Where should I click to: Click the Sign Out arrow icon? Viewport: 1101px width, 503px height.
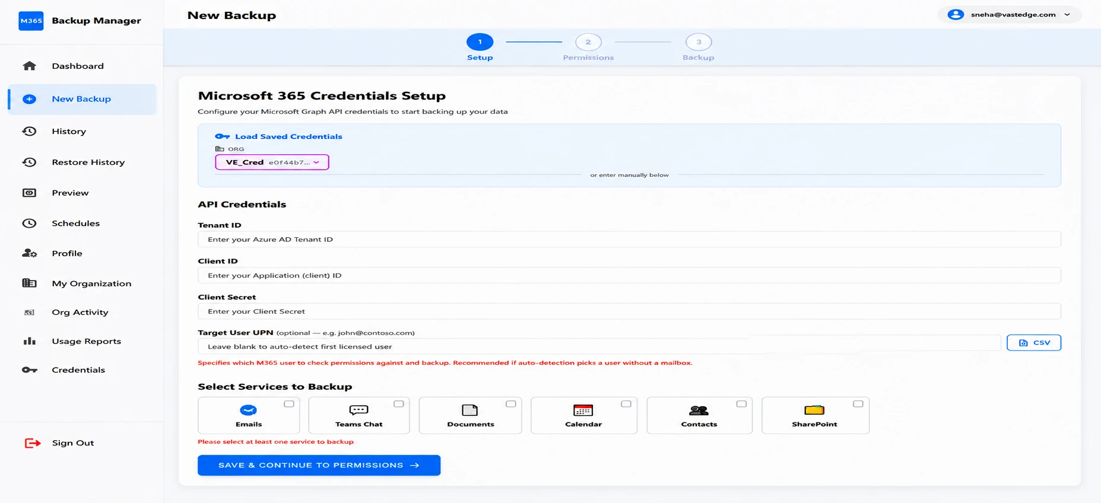tap(33, 443)
